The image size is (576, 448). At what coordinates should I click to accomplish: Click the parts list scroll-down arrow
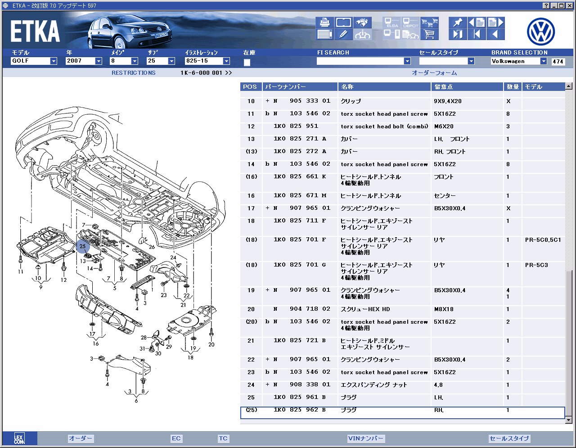tap(569, 420)
